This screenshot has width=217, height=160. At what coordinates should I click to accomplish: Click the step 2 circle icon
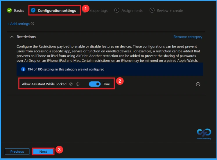click(33, 10)
